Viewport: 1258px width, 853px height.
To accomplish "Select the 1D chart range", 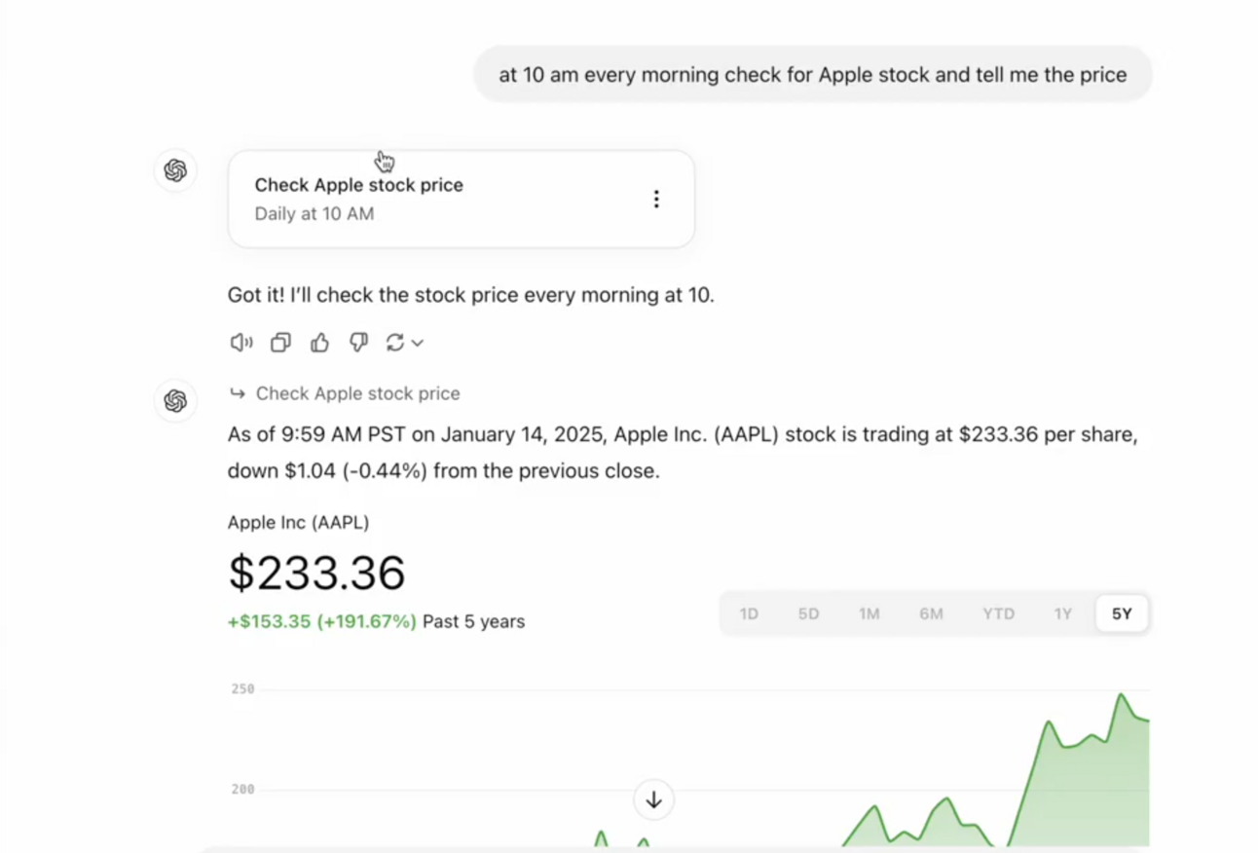I will [749, 613].
